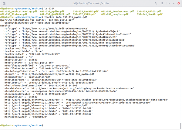The height and width of the screenshot is (130, 182).
Task: Click file 032-035_musicstreaming.pdf
Action: [x=19, y=11]
